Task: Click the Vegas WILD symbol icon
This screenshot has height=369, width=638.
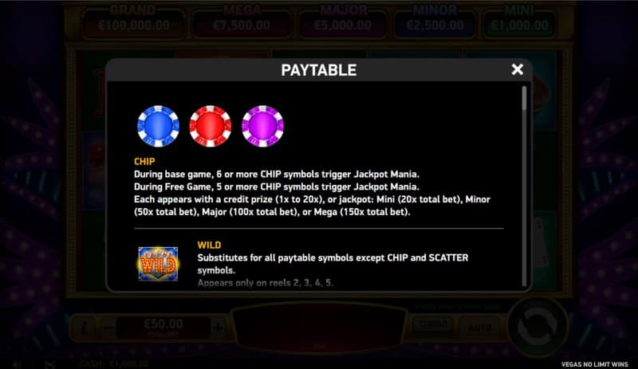Action: pos(158,264)
